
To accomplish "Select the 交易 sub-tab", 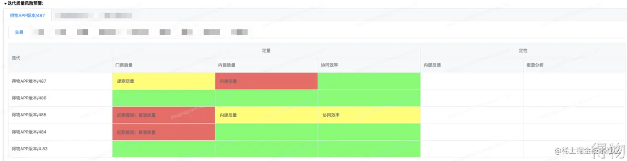I will (19, 32).
